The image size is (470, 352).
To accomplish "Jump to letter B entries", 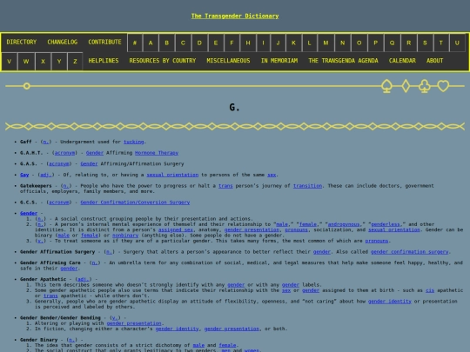I will pos(167,43).
